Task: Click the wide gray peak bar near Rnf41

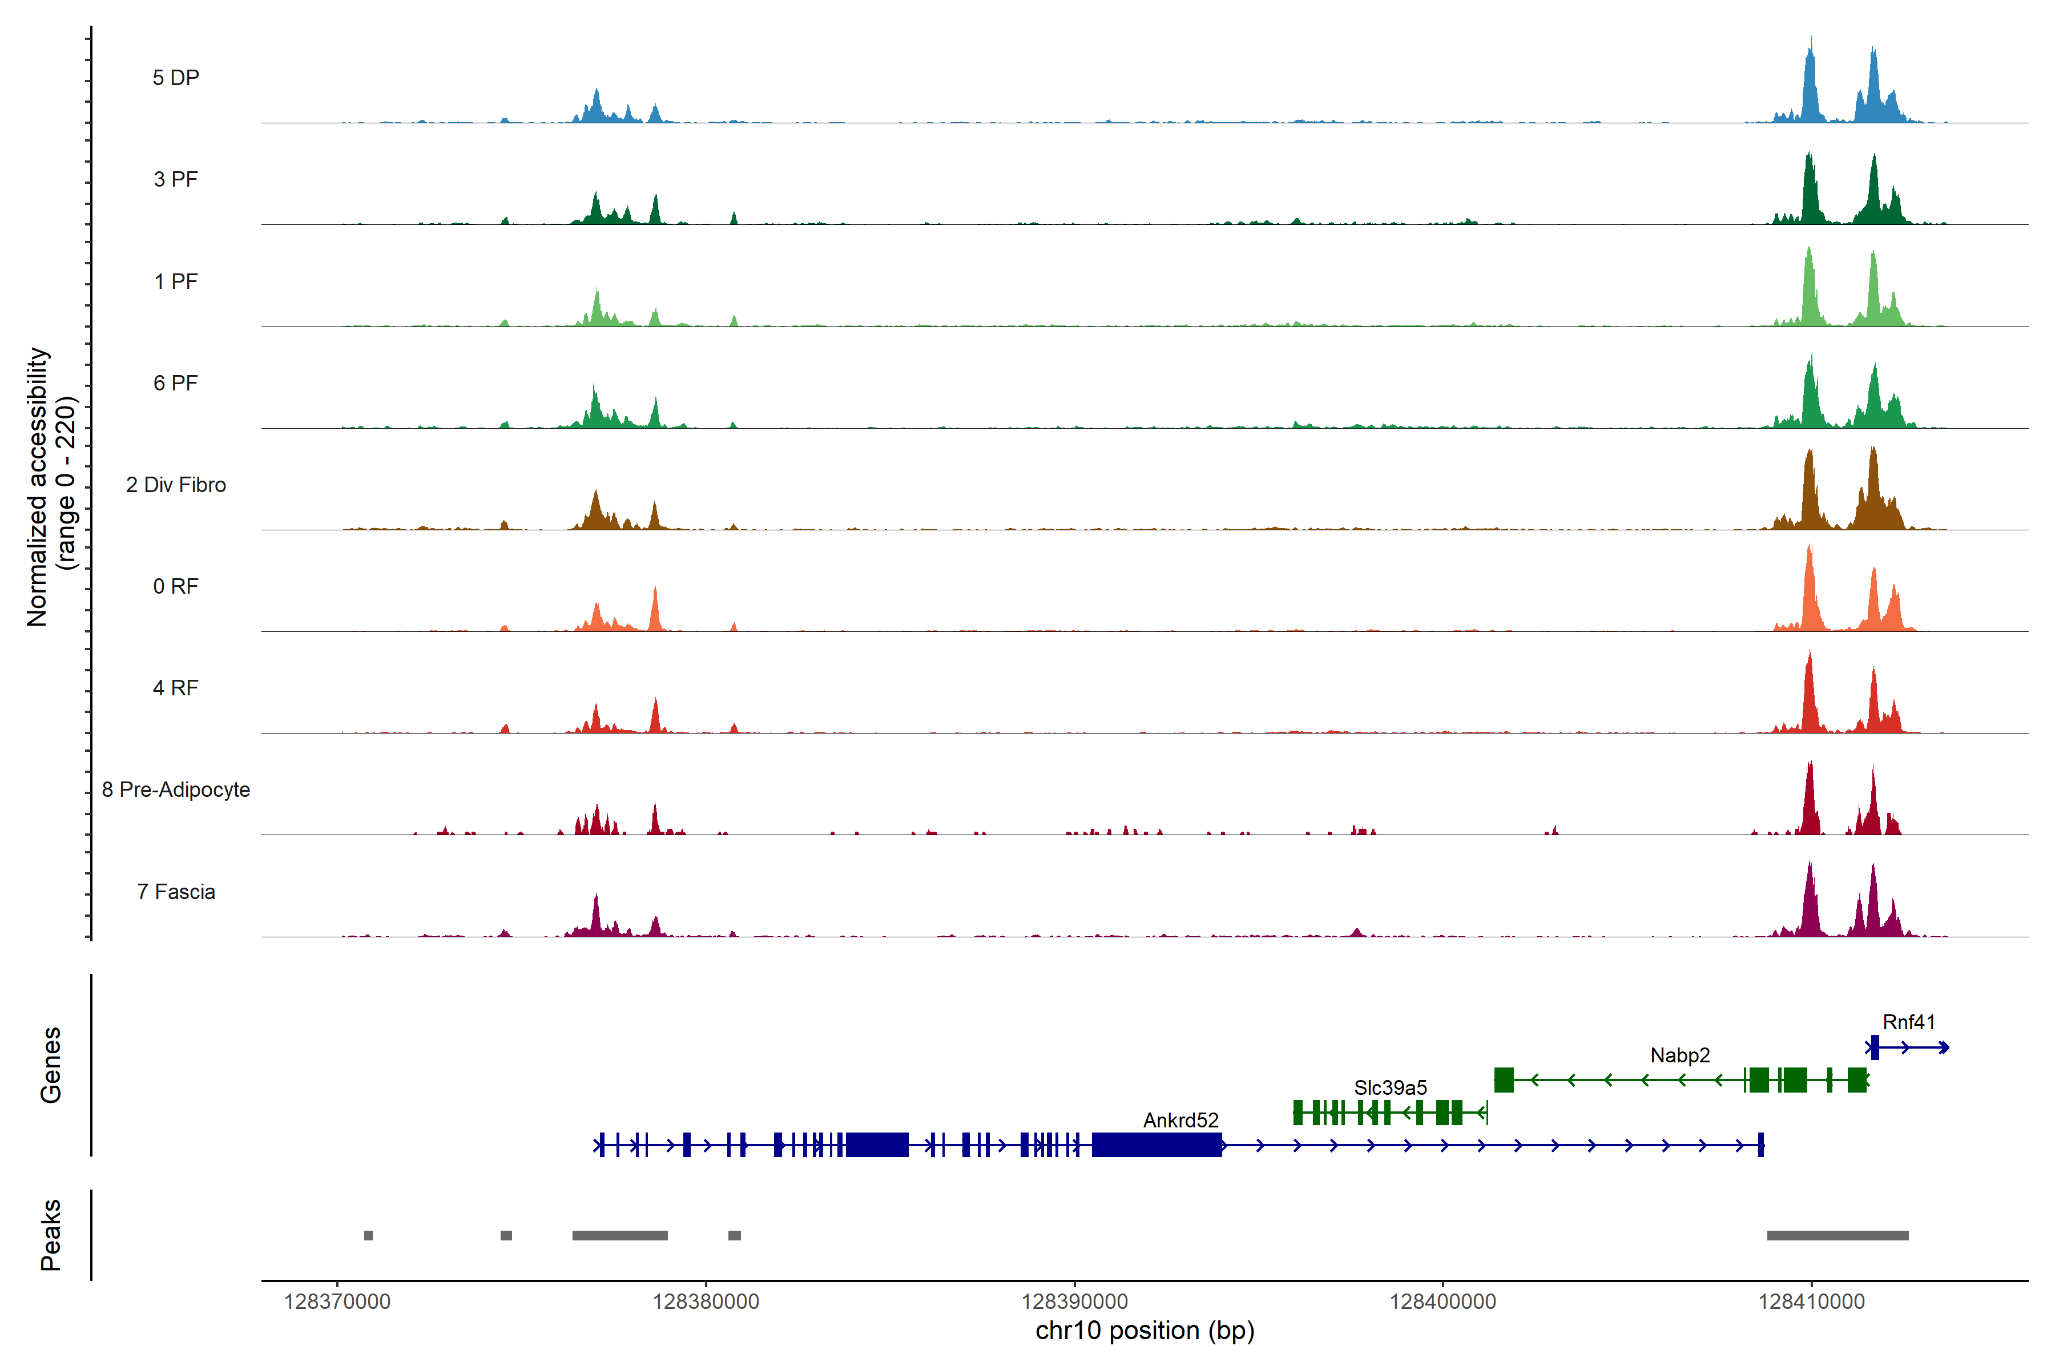Action: point(1838,1235)
